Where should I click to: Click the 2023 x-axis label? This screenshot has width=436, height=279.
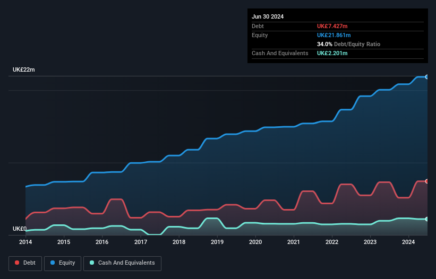(370, 242)
